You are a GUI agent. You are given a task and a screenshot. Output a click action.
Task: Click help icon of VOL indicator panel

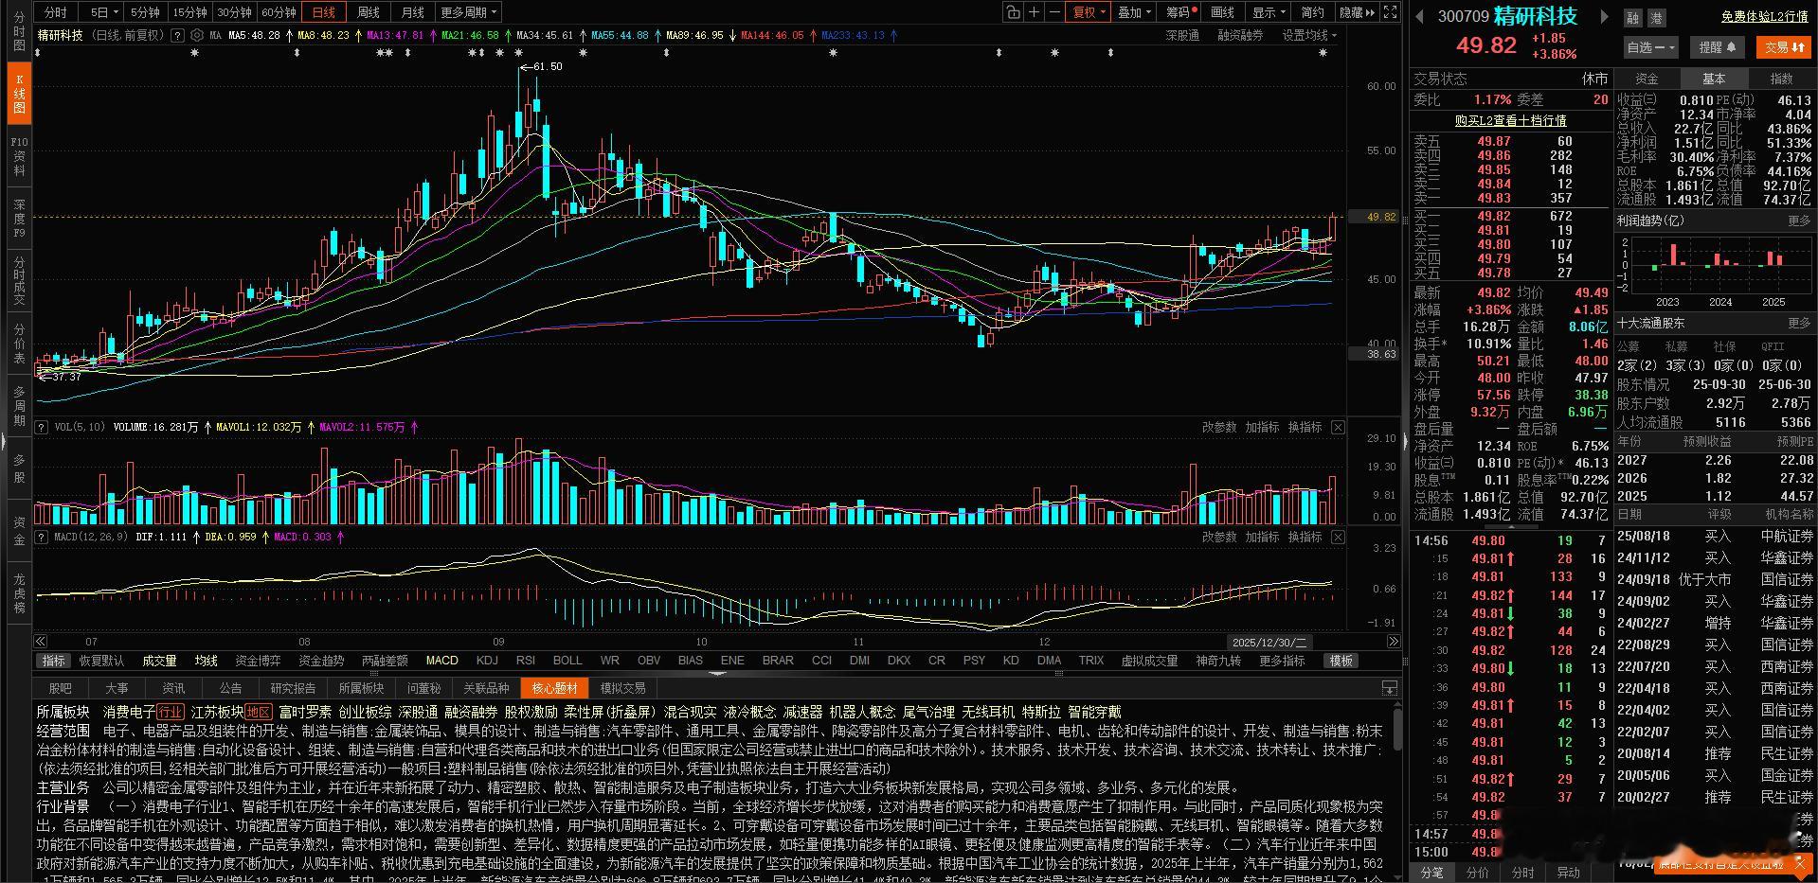click(x=42, y=428)
